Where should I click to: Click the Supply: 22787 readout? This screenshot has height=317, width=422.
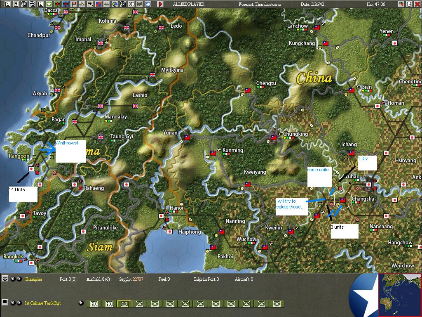click(x=131, y=279)
